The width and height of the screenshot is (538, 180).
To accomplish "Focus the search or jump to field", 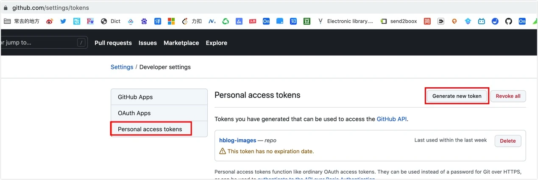I will [x=44, y=42].
